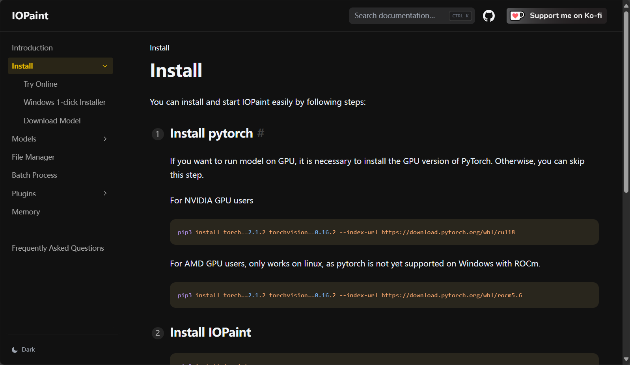Image resolution: width=630 pixels, height=365 pixels.
Task: Click the hash anchor after Install pytorch
Action: pos(261,133)
